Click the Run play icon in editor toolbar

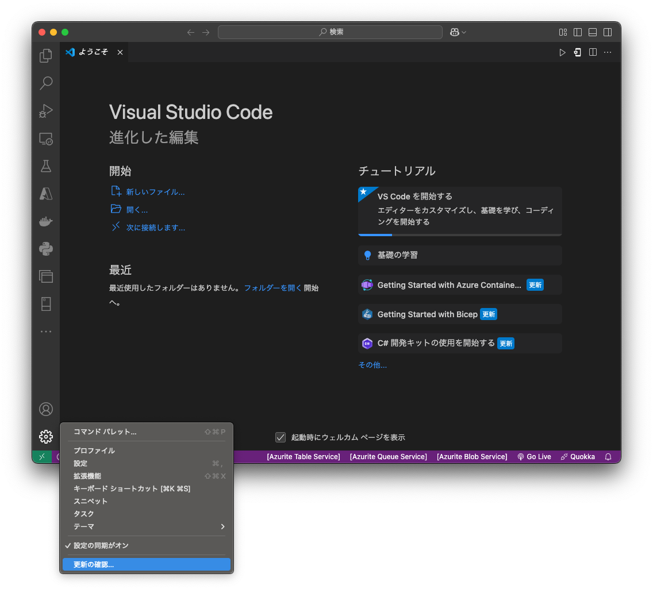562,52
